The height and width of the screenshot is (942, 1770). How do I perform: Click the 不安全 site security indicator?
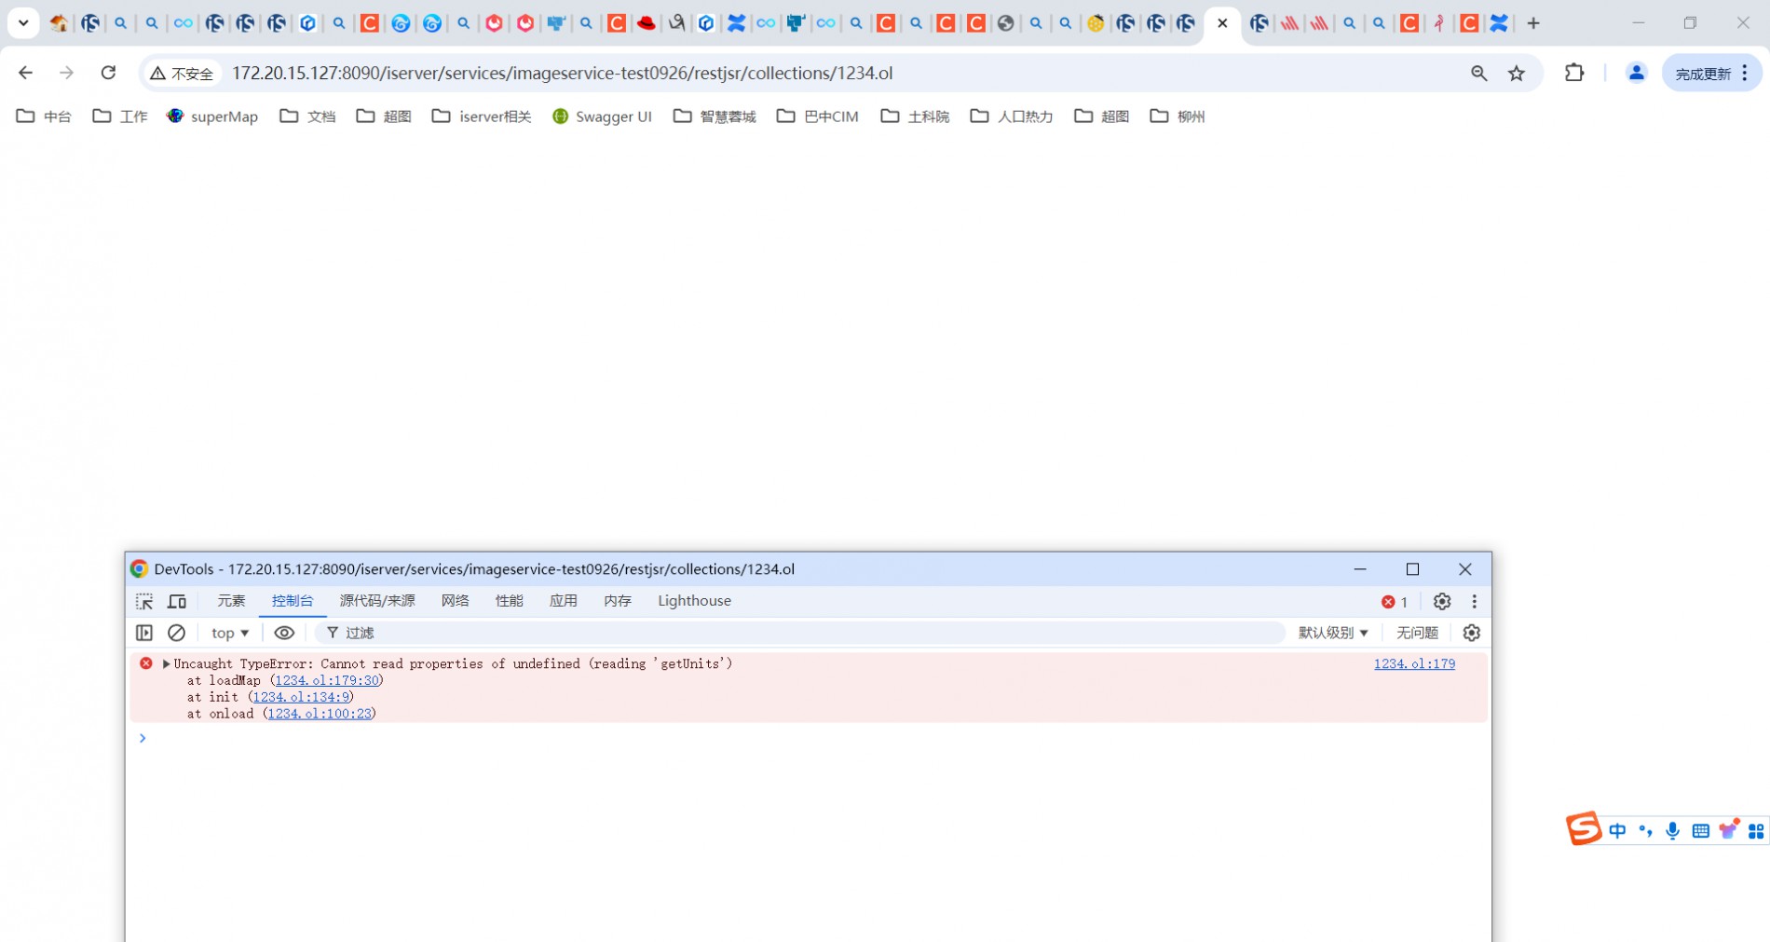pyautogui.click(x=183, y=73)
